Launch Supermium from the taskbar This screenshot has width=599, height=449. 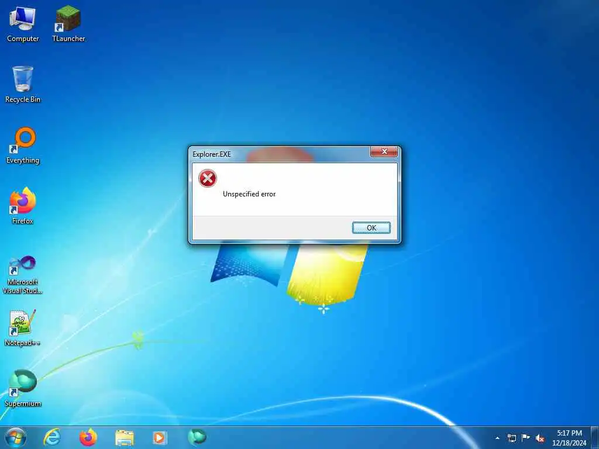[197, 437]
